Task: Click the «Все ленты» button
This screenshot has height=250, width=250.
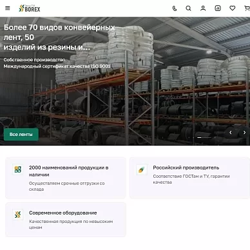Action: (x=21, y=135)
